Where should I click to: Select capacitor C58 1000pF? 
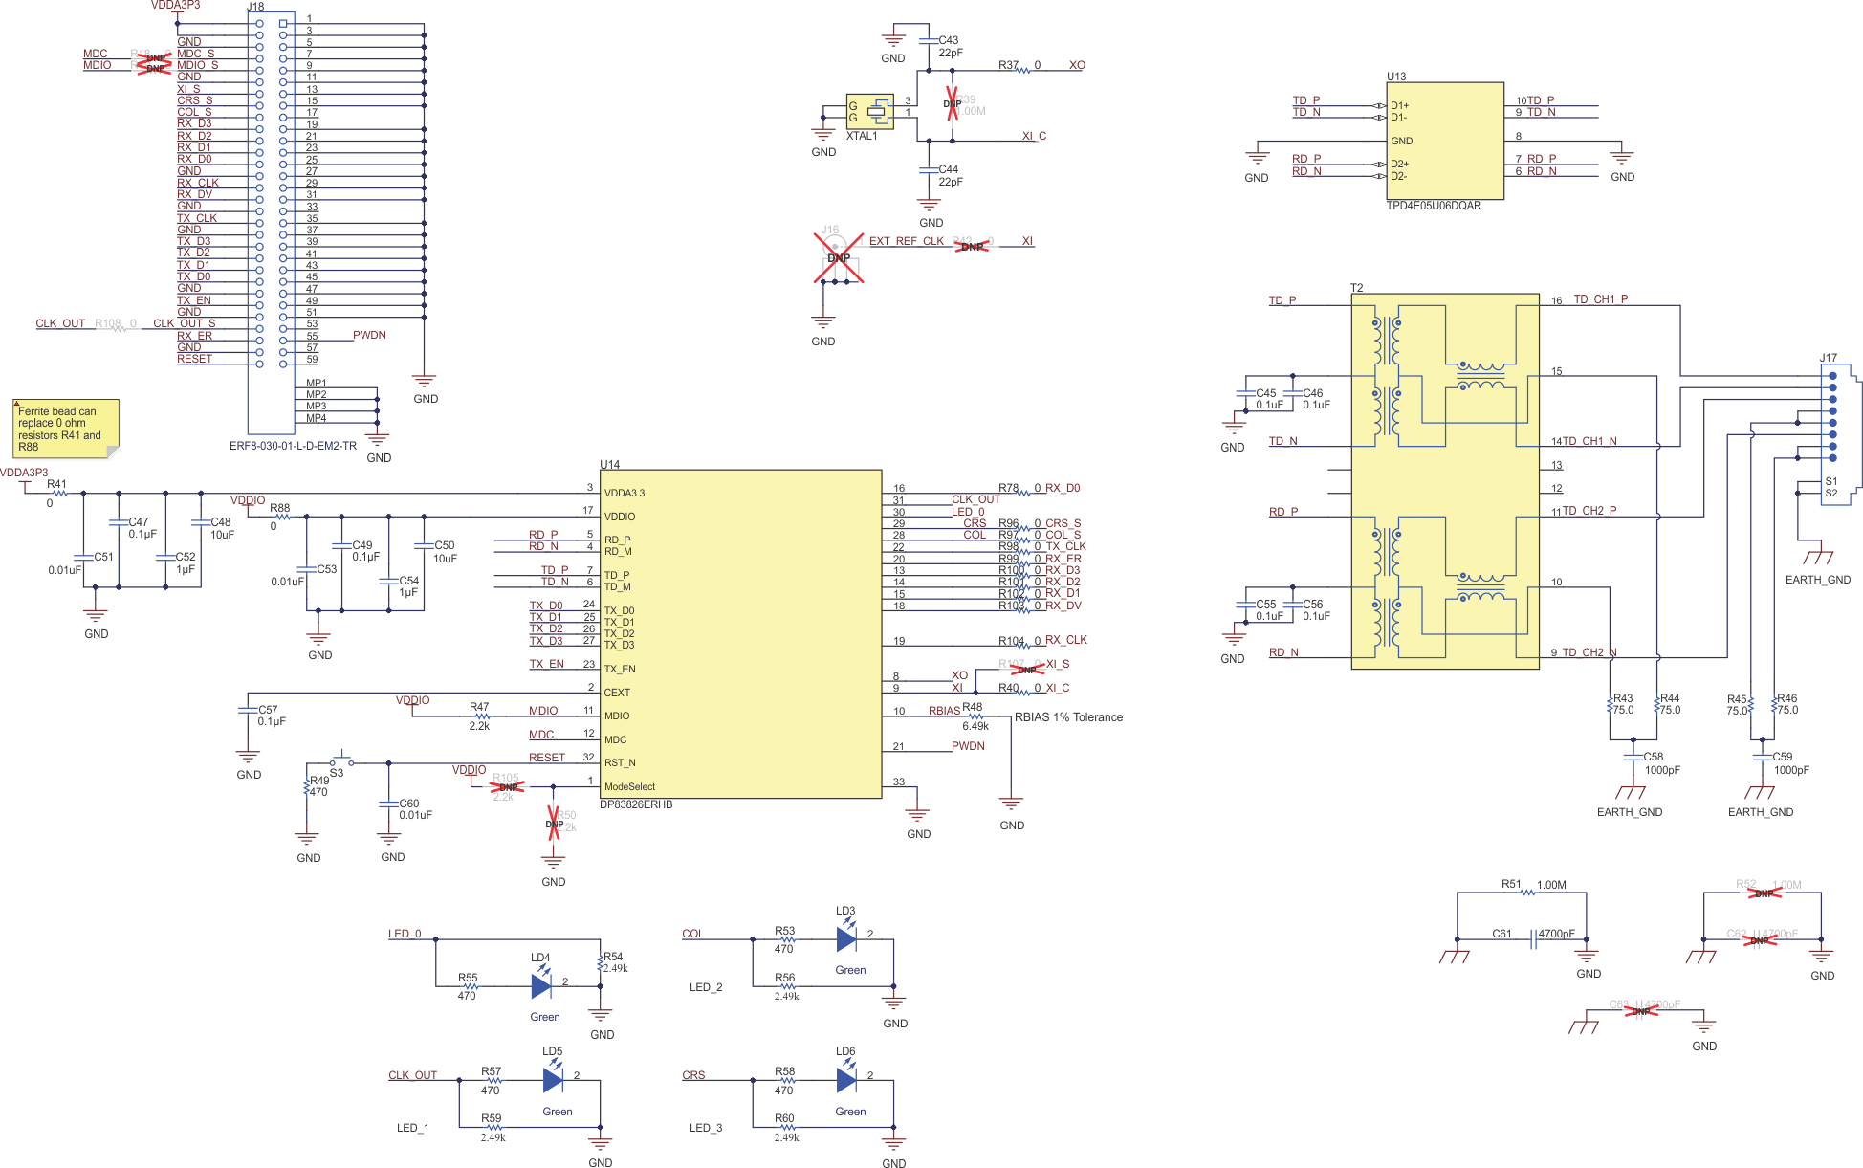pos(1633,758)
